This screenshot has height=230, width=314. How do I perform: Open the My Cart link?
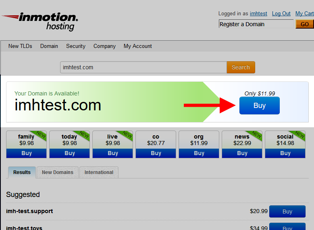[x=304, y=13]
